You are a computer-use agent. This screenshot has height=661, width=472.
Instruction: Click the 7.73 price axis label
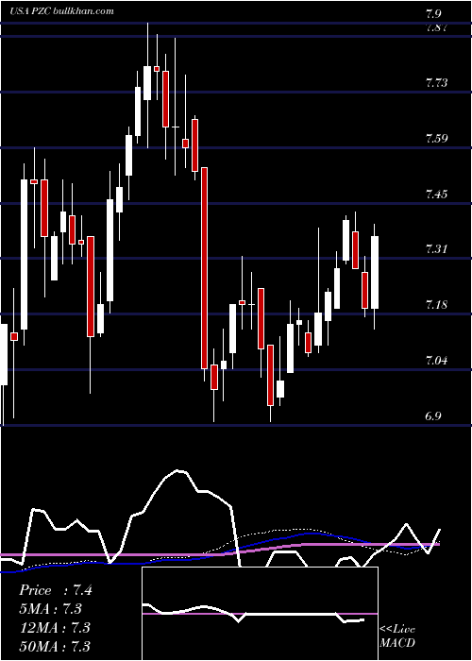coord(436,82)
